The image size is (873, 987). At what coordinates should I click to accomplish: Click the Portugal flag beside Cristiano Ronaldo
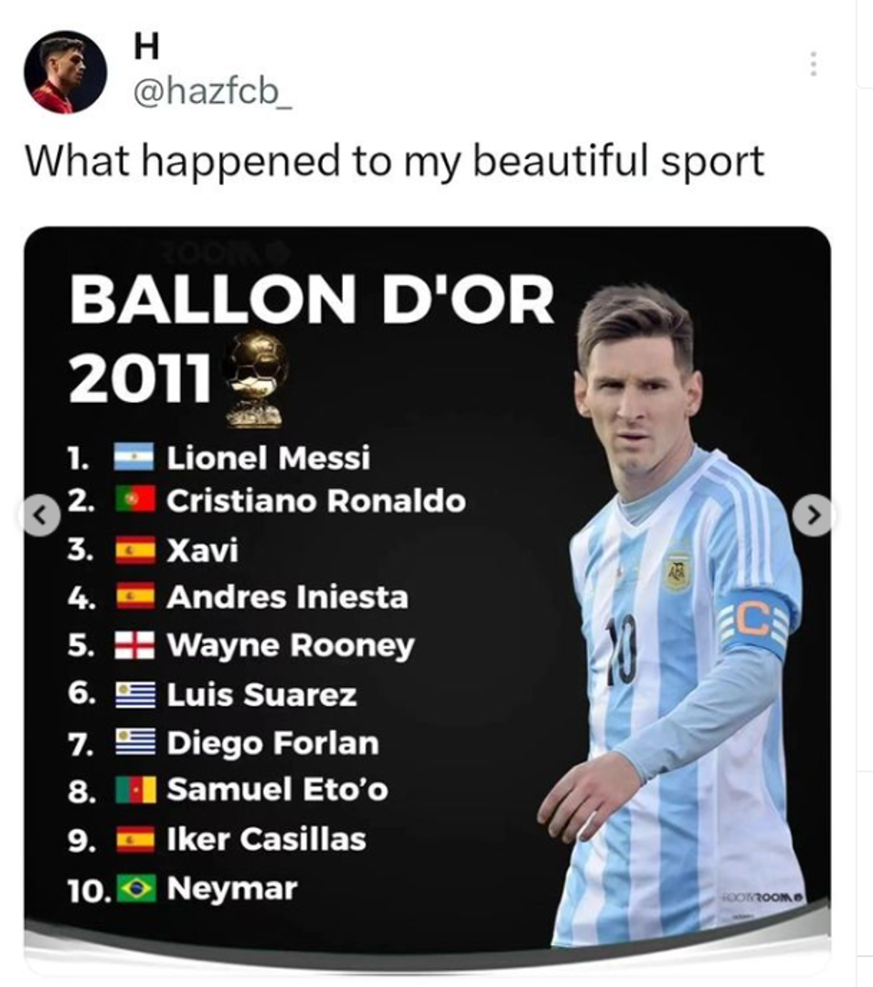[135, 501]
